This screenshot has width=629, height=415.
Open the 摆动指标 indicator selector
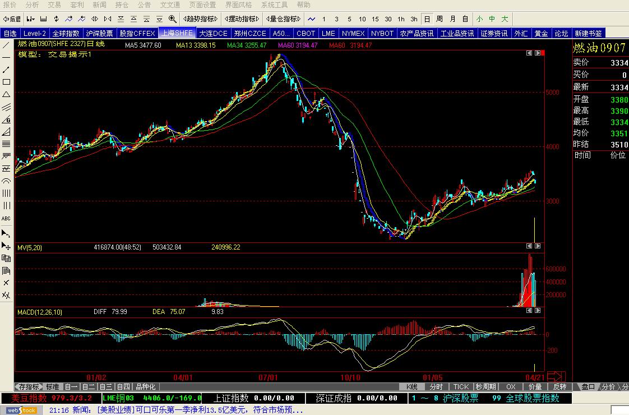click(242, 19)
